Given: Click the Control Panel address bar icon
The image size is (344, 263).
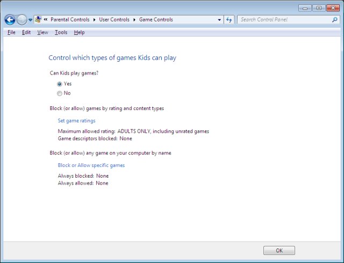Looking at the screenshot, I should tap(38, 19).
